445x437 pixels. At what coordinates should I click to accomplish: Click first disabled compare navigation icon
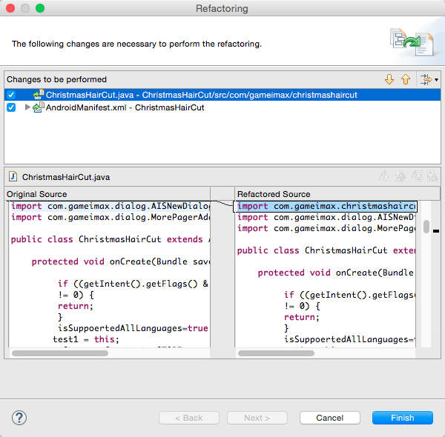point(383,176)
